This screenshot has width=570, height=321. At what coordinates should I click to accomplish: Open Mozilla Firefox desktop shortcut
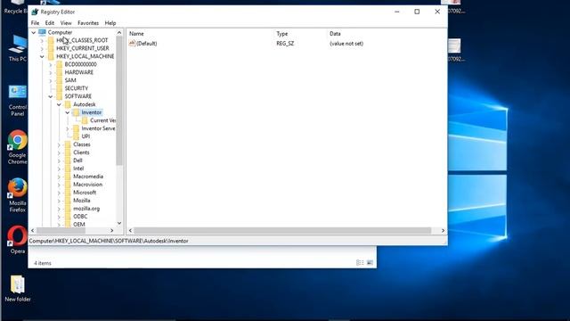coord(17,195)
